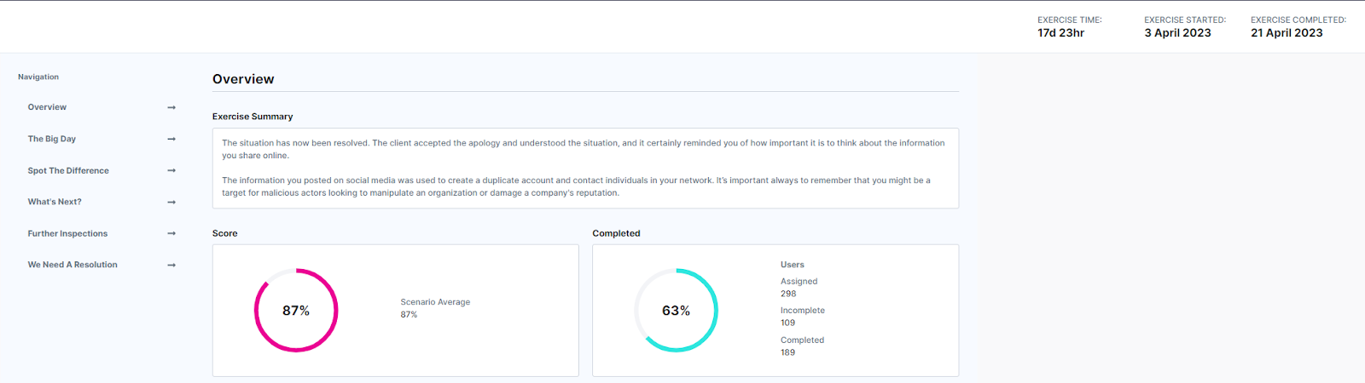Click the Assigned users count 298
This screenshot has height=383, width=1365.
[x=788, y=294]
